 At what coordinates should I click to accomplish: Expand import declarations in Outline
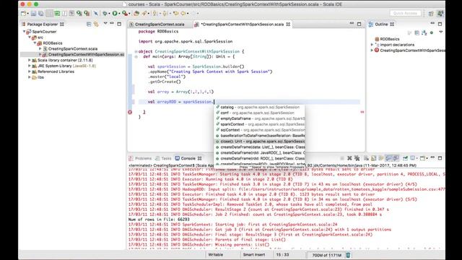coord(372,45)
